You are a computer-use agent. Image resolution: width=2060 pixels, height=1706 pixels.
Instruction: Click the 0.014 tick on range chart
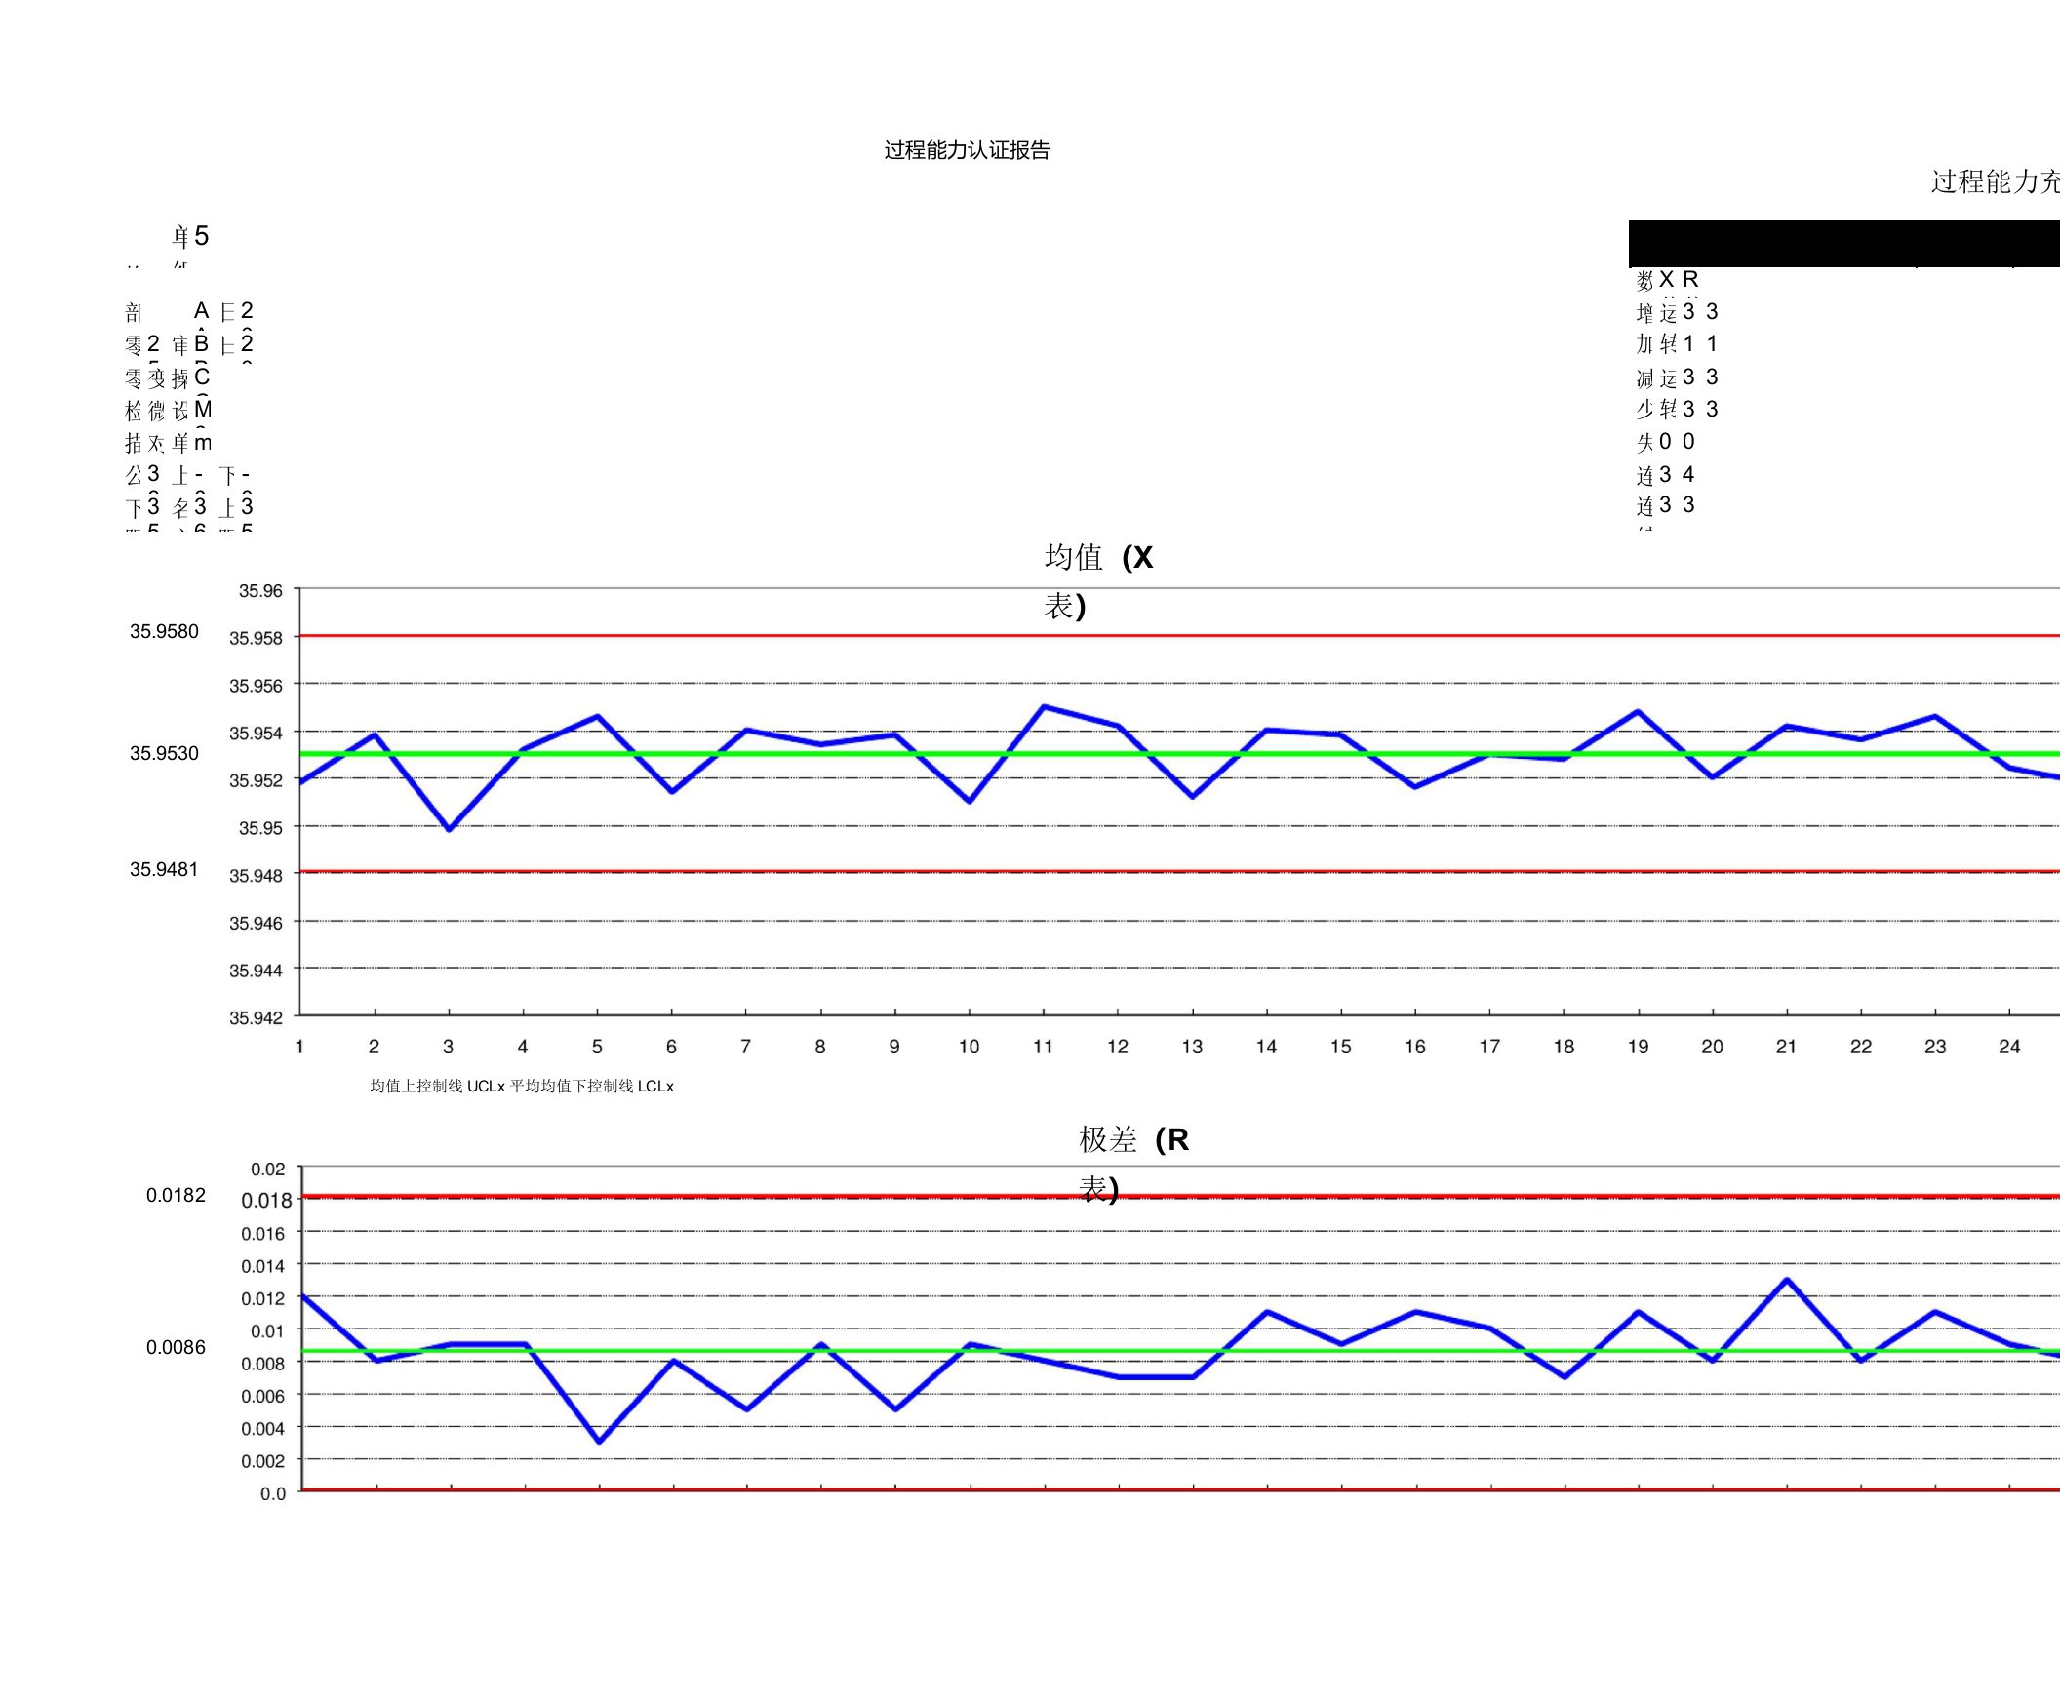coord(263,1266)
